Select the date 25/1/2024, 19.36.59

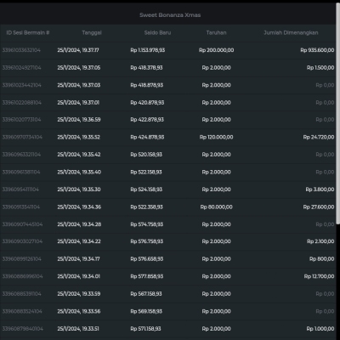[79, 120]
